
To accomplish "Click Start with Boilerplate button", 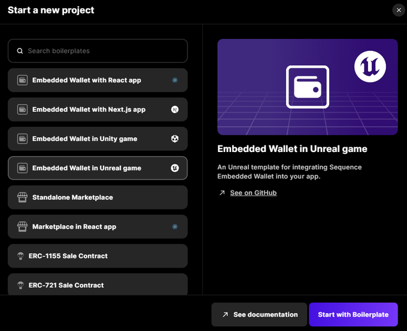I will pyautogui.click(x=353, y=315).
